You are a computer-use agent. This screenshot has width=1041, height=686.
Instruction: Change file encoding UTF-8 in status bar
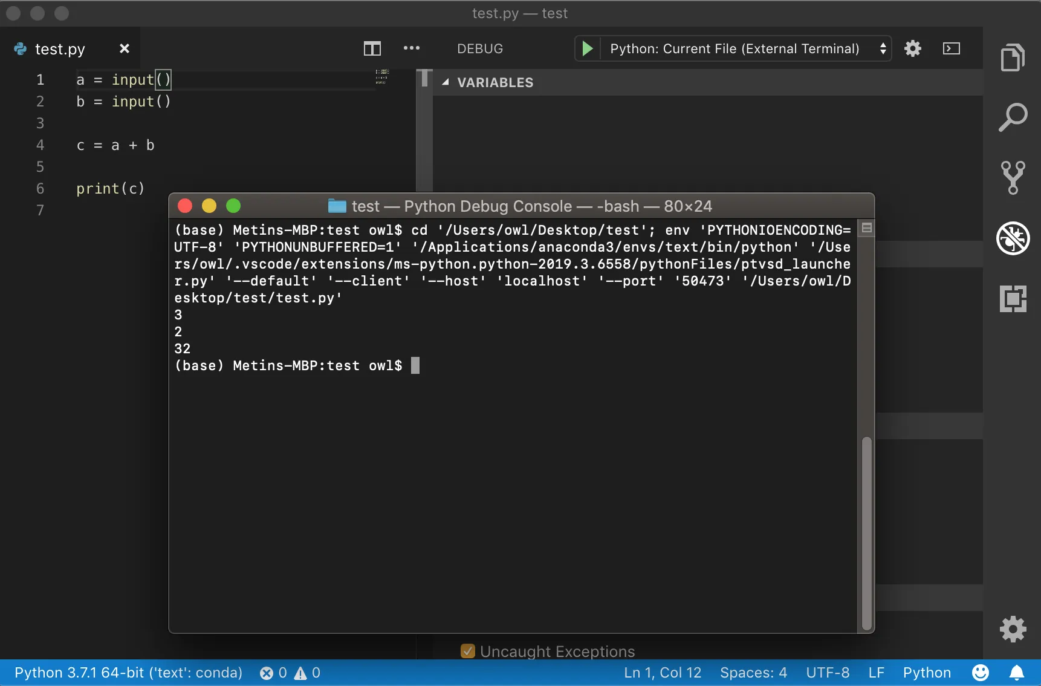(x=828, y=673)
